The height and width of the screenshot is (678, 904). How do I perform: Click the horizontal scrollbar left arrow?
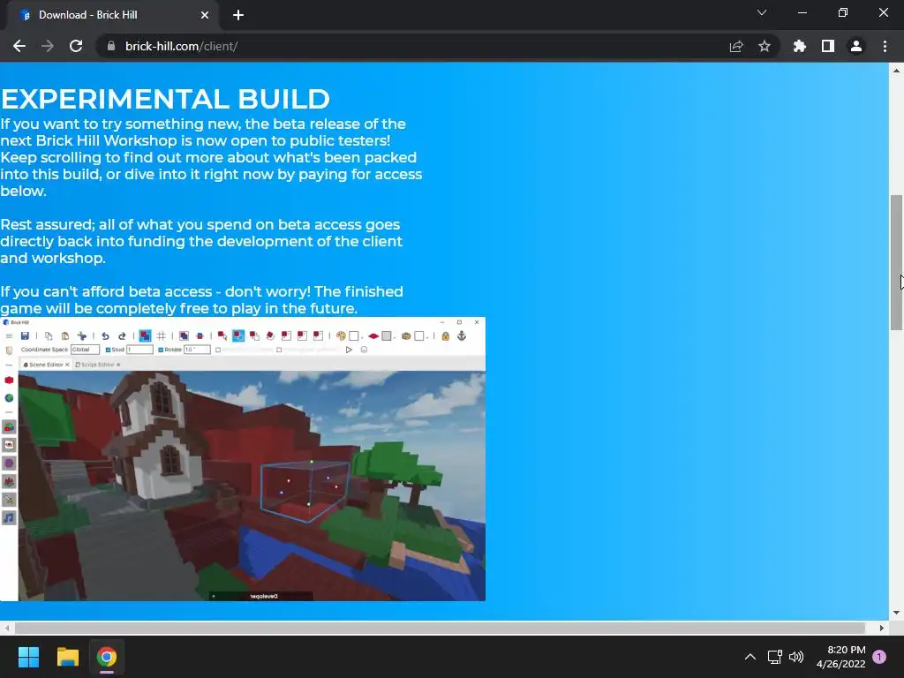(x=6, y=628)
